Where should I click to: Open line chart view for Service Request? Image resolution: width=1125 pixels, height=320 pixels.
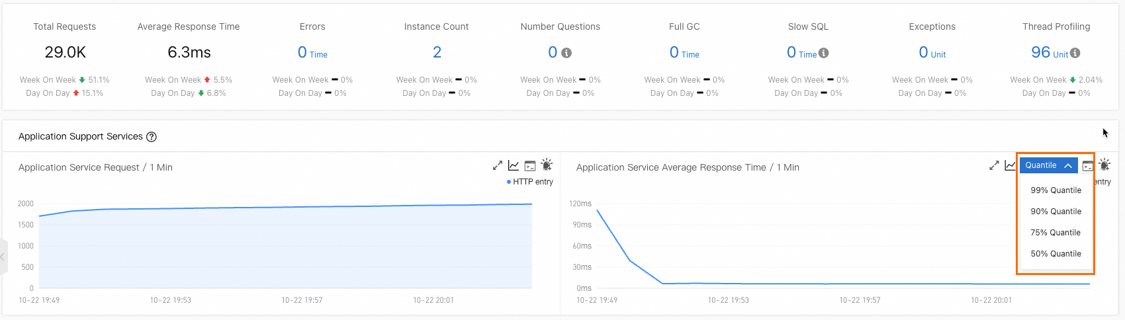[x=514, y=165]
